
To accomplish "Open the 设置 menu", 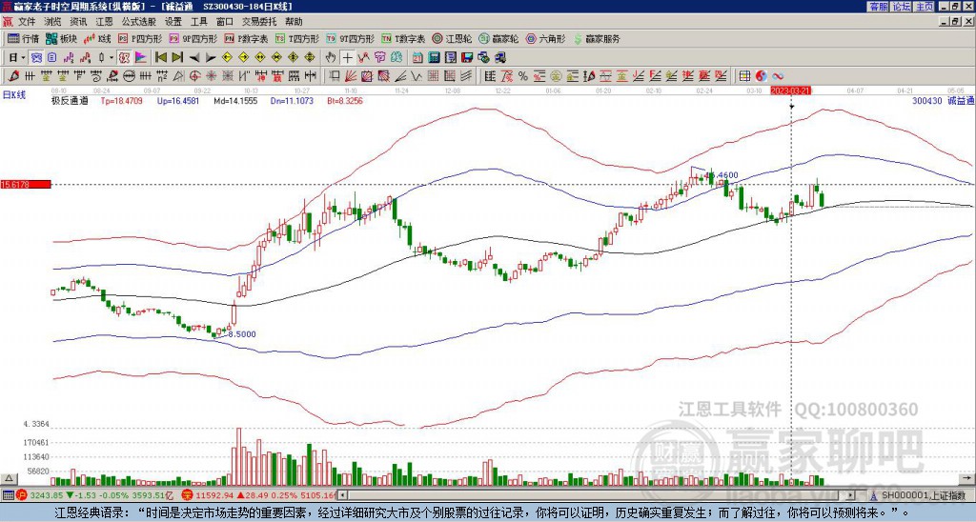I will tap(173, 22).
